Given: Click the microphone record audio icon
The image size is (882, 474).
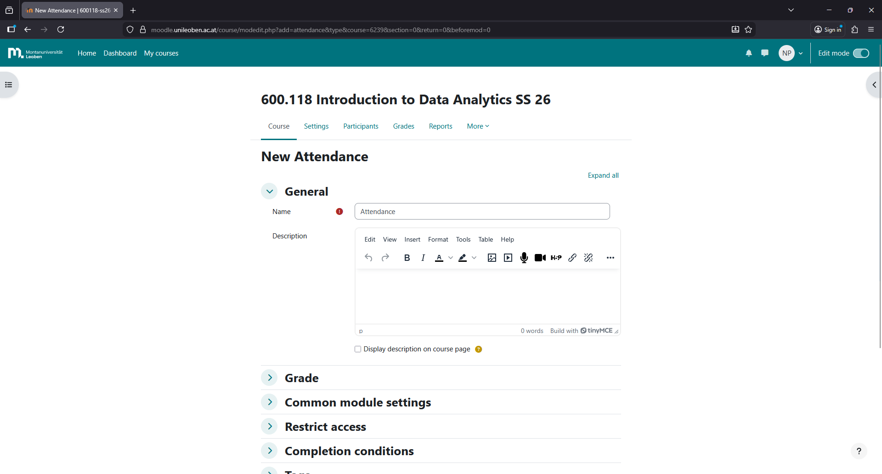Looking at the screenshot, I should pyautogui.click(x=524, y=258).
